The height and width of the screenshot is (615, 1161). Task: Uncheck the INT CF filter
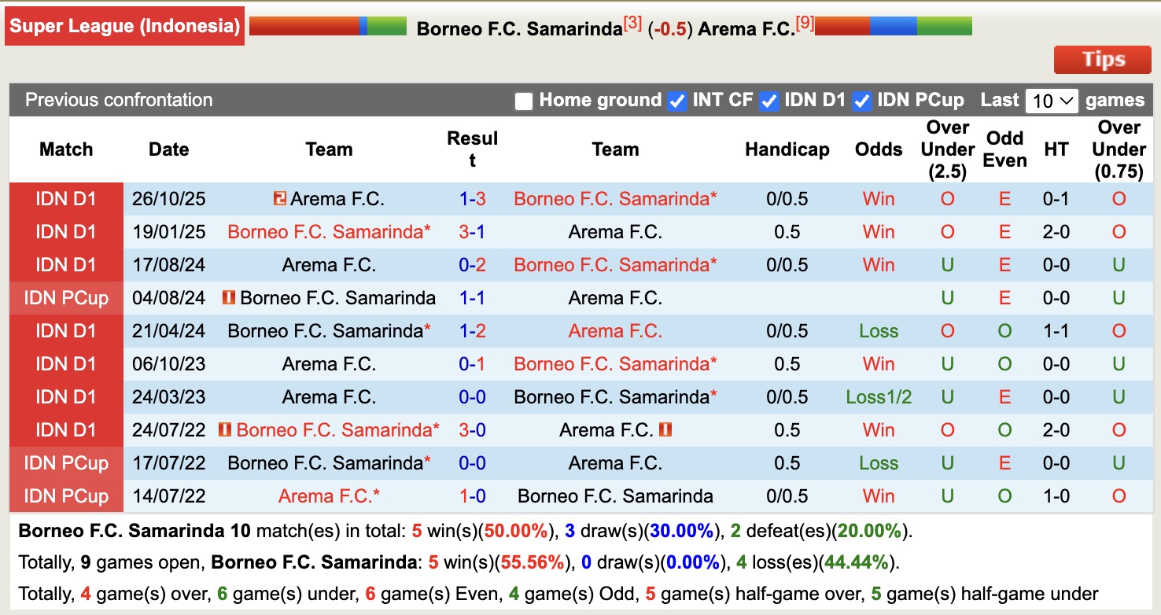tap(676, 101)
